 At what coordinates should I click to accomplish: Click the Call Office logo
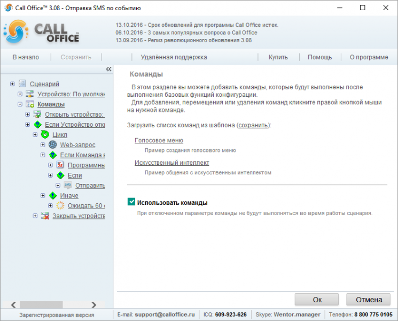click(42, 32)
